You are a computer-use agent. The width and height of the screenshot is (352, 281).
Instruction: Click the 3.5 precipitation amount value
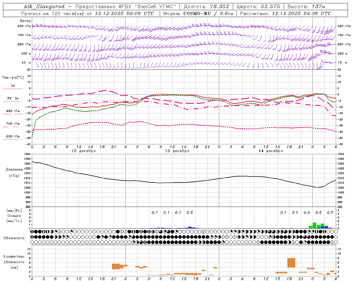pyautogui.click(x=318, y=212)
